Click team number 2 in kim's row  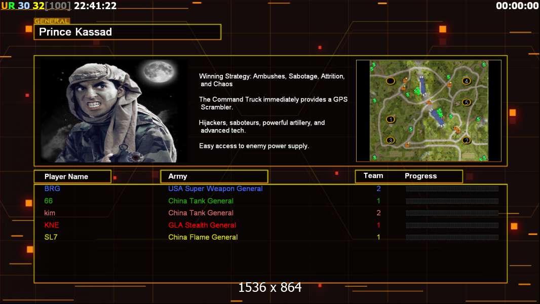378,213
